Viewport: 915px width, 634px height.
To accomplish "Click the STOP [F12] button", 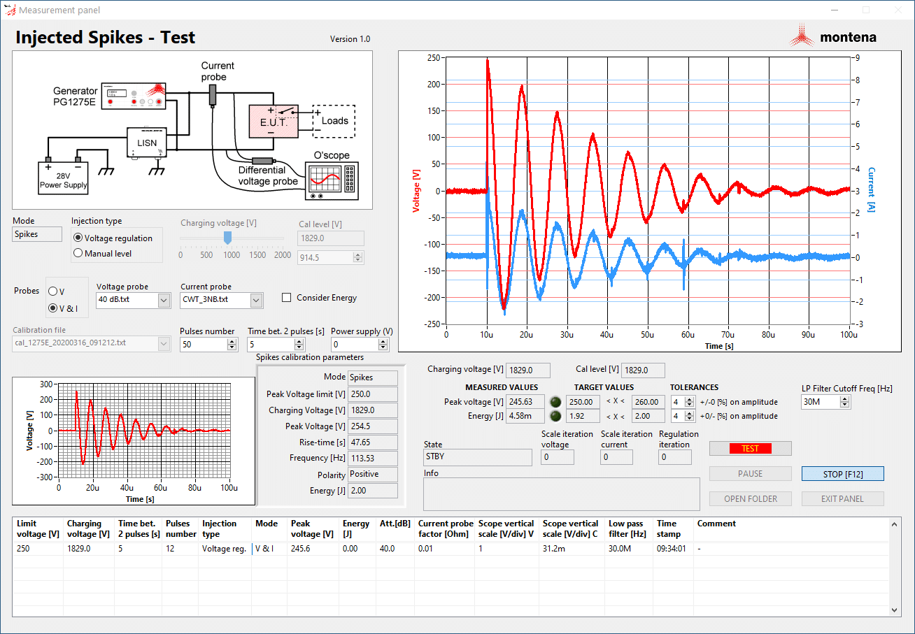I will click(x=842, y=473).
